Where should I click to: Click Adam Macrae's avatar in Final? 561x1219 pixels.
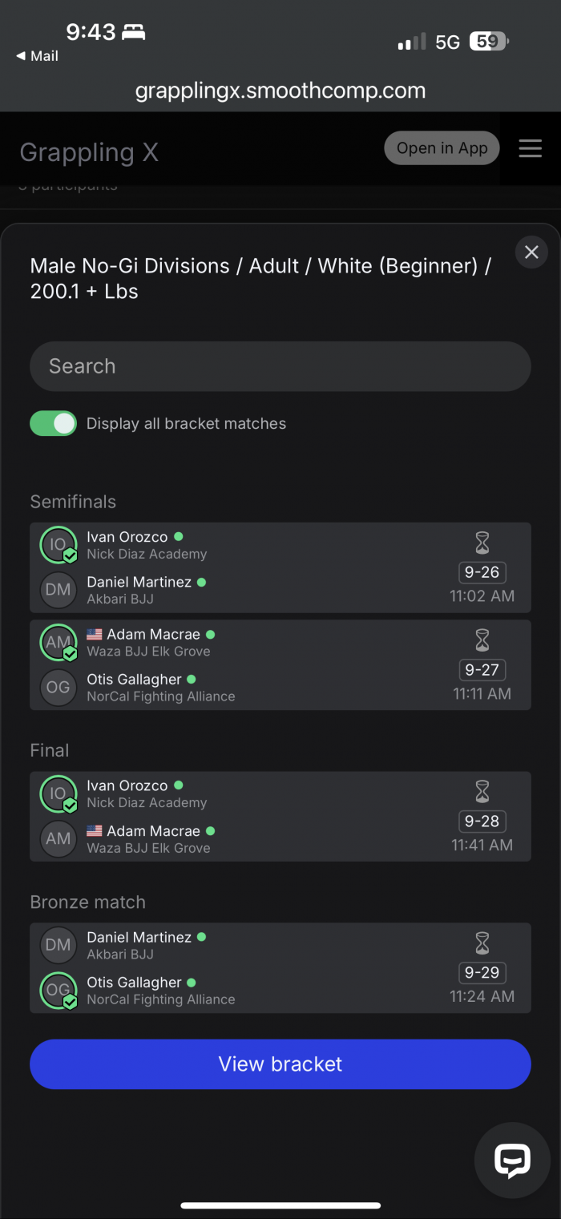(58, 839)
